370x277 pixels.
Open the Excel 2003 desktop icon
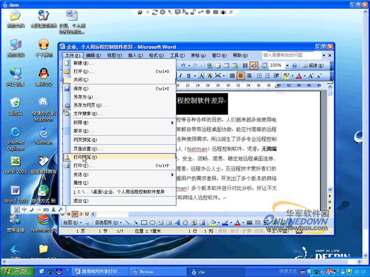15,166
